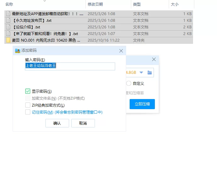Open the 4.8GB dropdown arrow
The width and height of the screenshot is (217, 194).
[141, 73]
